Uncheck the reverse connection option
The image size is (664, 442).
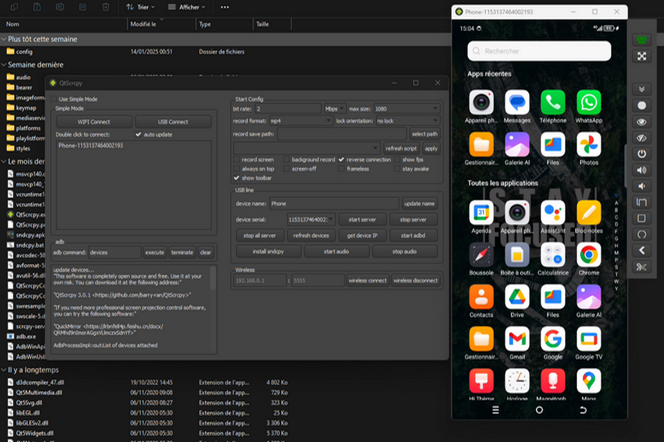[x=341, y=160]
